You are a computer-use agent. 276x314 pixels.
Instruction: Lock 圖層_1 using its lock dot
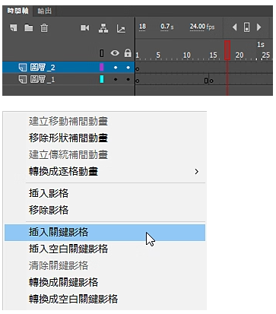[128, 79]
